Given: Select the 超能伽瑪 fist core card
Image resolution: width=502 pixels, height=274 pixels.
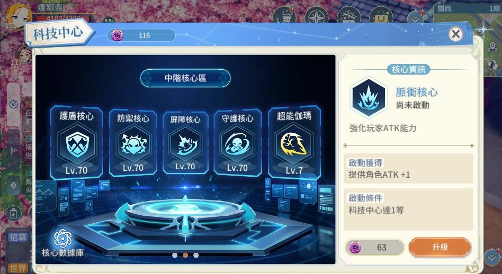Looking at the screenshot, I should click(294, 143).
